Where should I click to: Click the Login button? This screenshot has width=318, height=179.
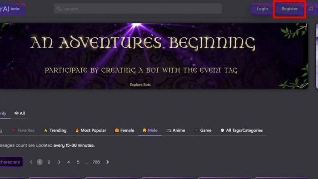click(x=262, y=9)
